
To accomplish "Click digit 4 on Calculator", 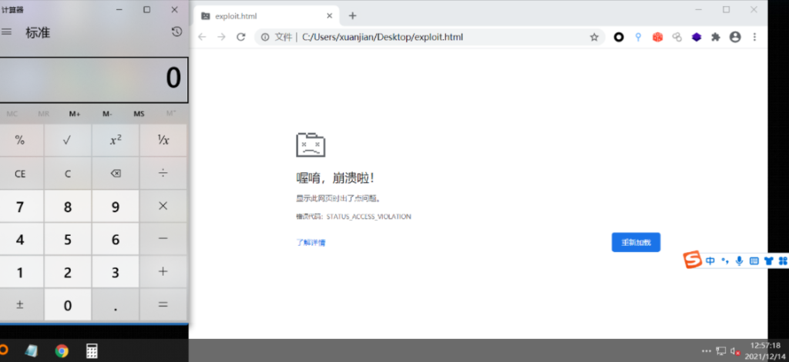I will pos(20,239).
